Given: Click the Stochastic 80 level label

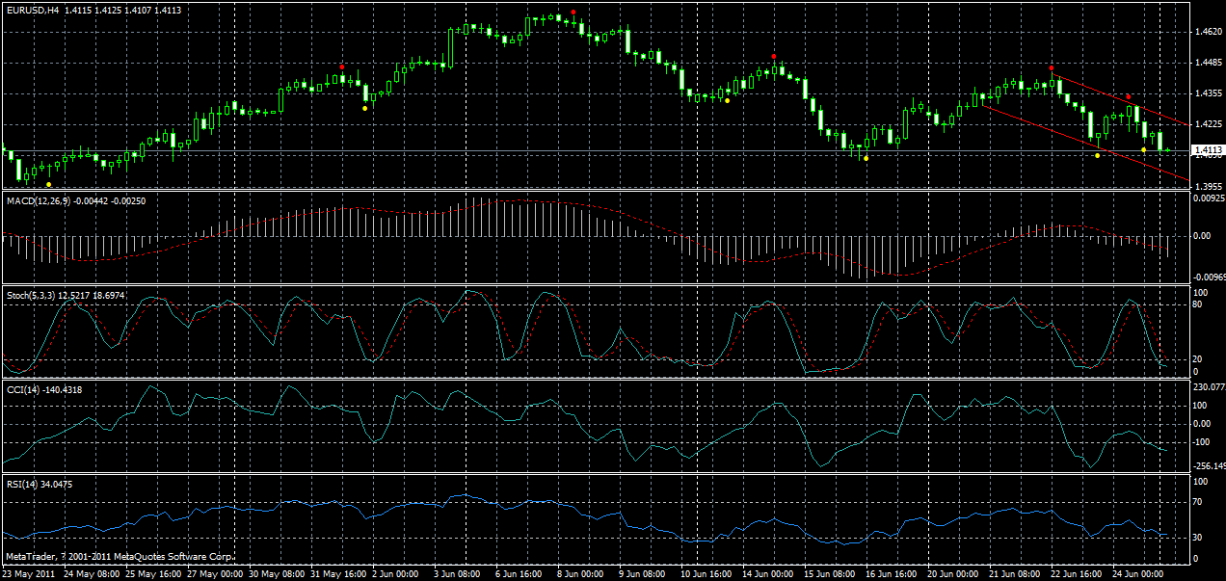Looking at the screenshot, I should pyautogui.click(x=1198, y=304).
